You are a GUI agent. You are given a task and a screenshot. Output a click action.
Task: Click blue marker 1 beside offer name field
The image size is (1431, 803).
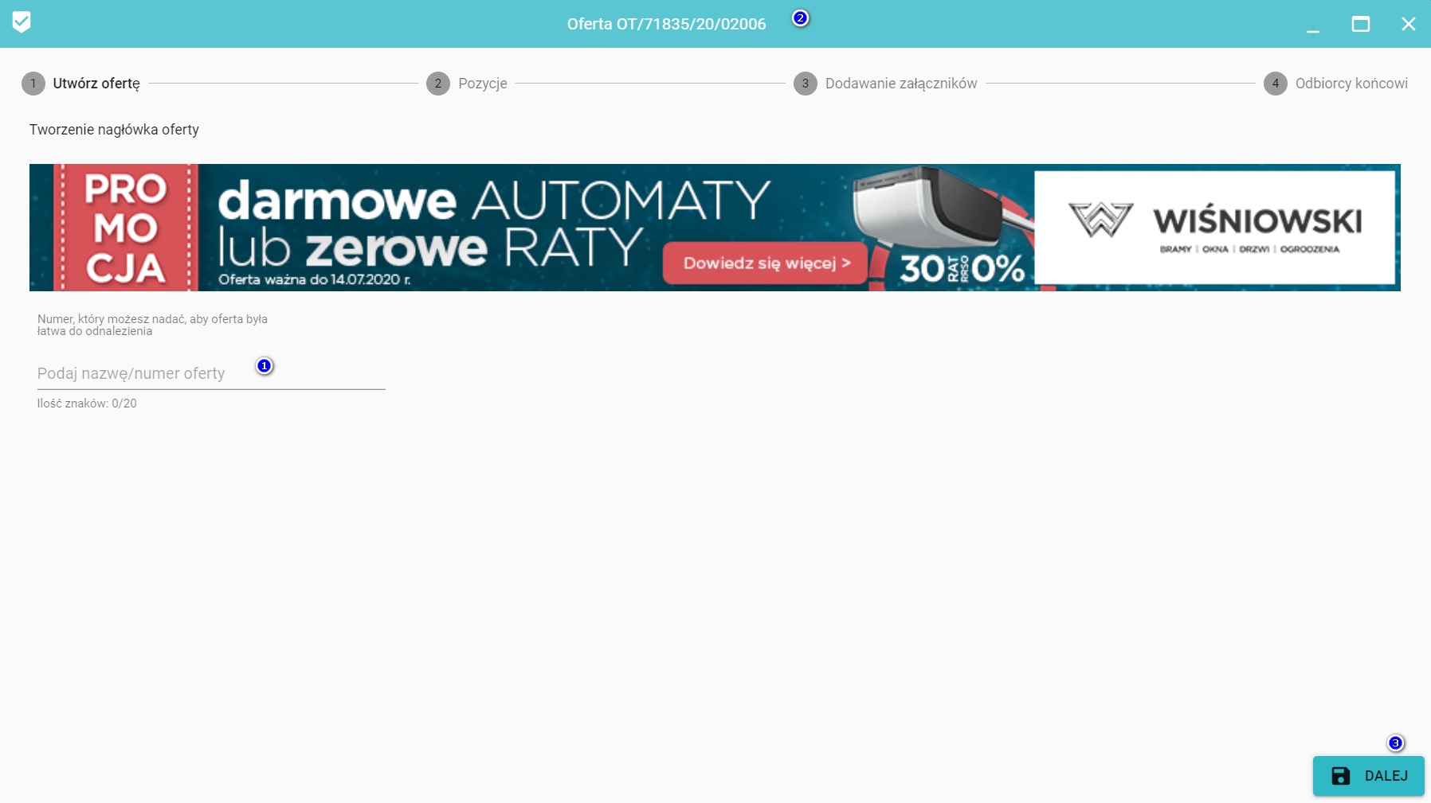[x=265, y=366]
